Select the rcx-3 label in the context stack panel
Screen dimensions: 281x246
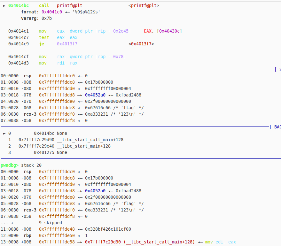pyautogui.click(x=30, y=114)
